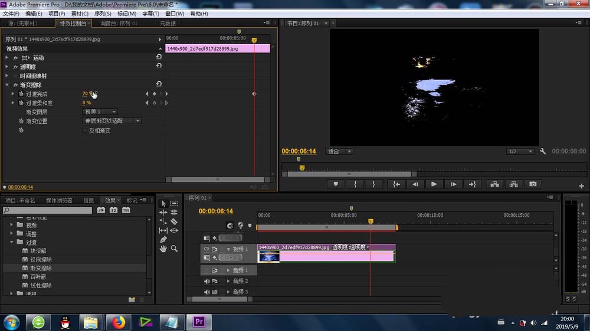Image resolution: width=590 pixels, height=331 pixels.
Task: Select the Slide tool
Action: [x=174, y=230]
